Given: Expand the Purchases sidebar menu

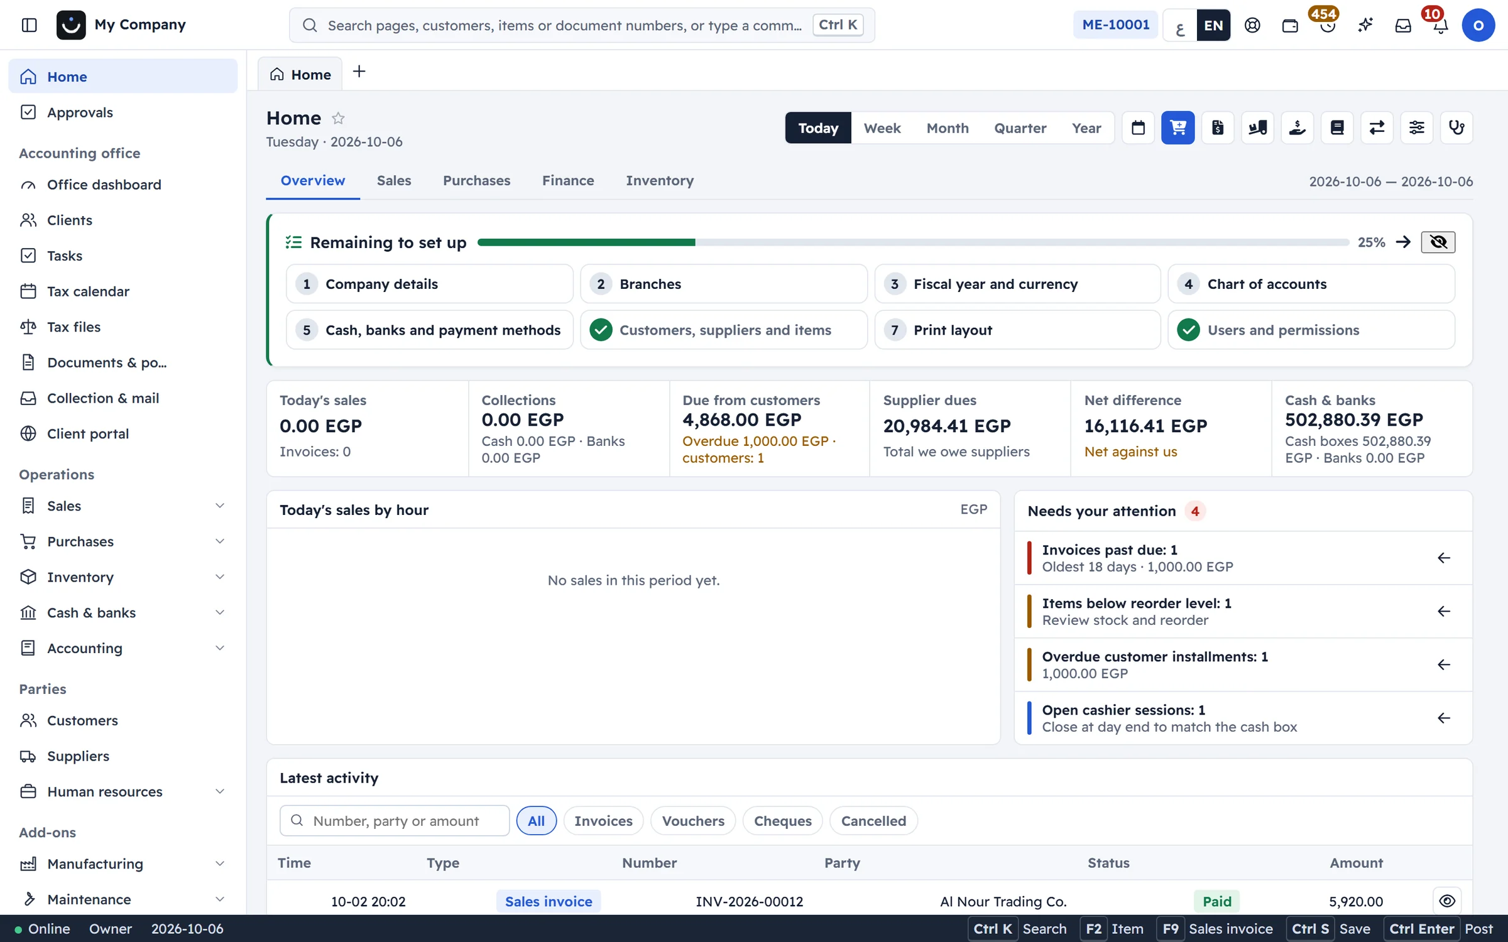Looking at the screenshot, I should coord(123,541).
